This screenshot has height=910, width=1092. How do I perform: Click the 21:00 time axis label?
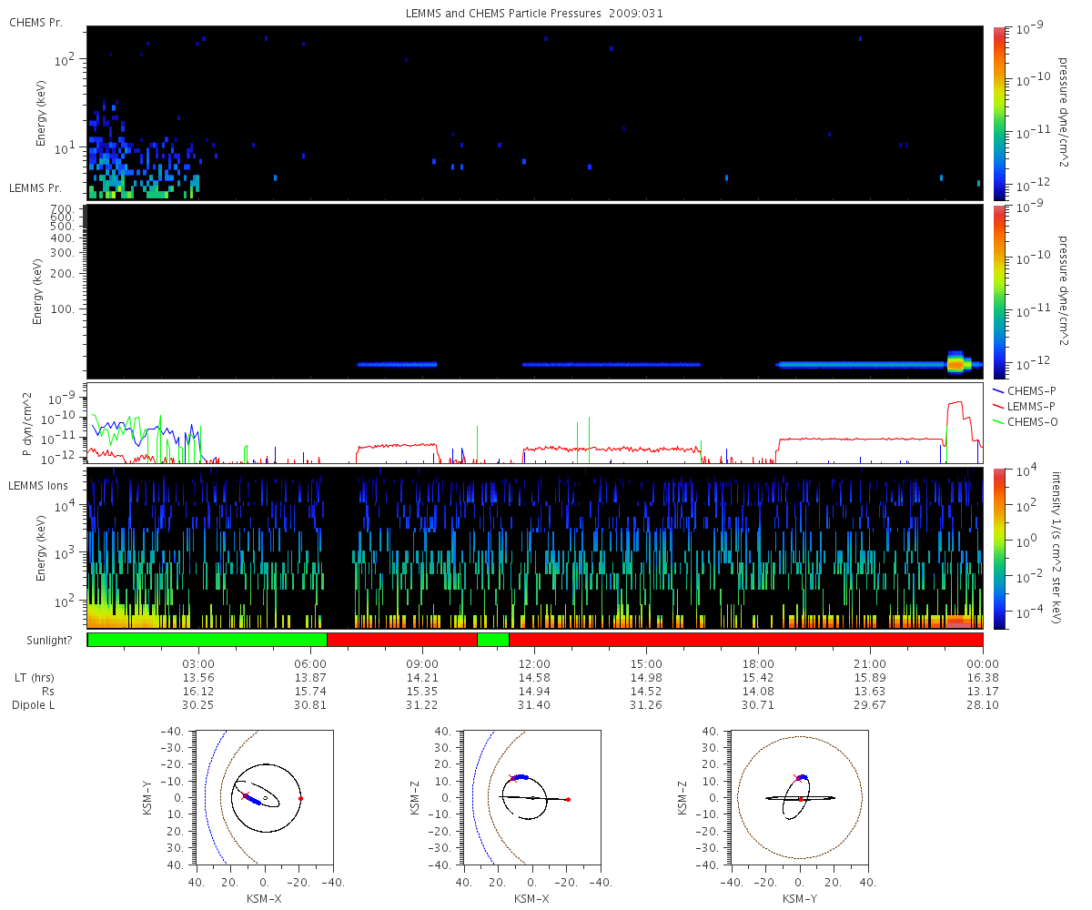pyautogui.click(x=871, y=663)
